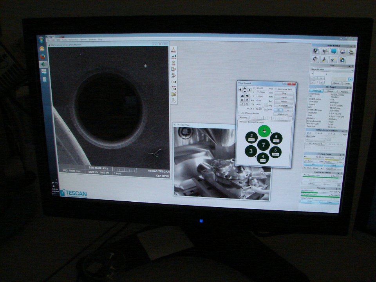Click the Reset button in Pad panel
The height and width of the screenshot is (282, 376).
pyautogui.click(x=336, y=83)
